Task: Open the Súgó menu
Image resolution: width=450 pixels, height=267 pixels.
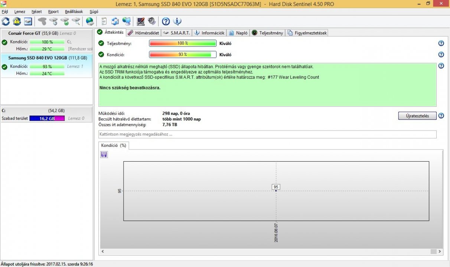Action: (94, 11)
